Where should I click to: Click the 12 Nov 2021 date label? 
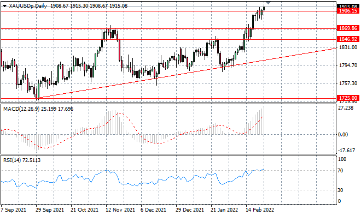(120, 210)
